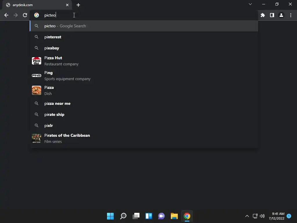Viewport: 297px width, 223px height.
Task: Show hidden icons in the system tray
Action: 247,216
